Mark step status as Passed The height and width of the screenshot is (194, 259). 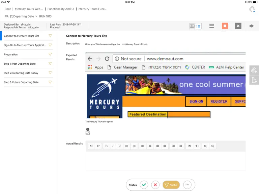tap(144, 185)
